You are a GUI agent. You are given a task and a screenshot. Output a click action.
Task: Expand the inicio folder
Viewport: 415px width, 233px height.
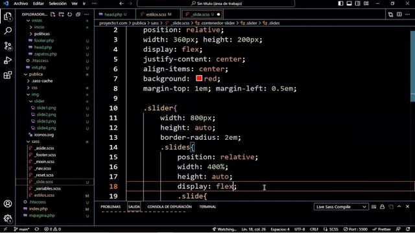coord(39,27)
